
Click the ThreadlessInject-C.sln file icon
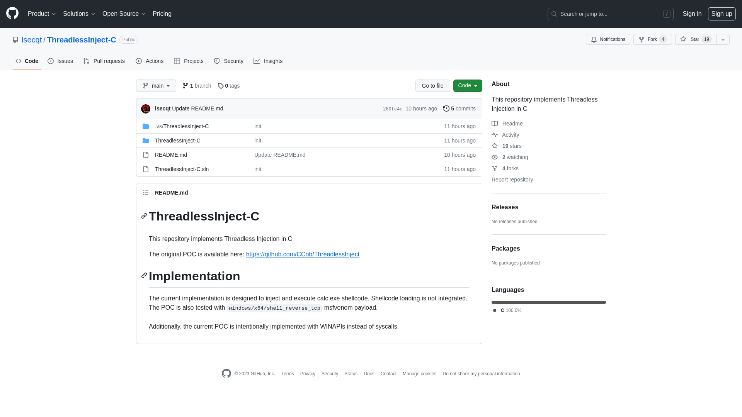(146, 169)
